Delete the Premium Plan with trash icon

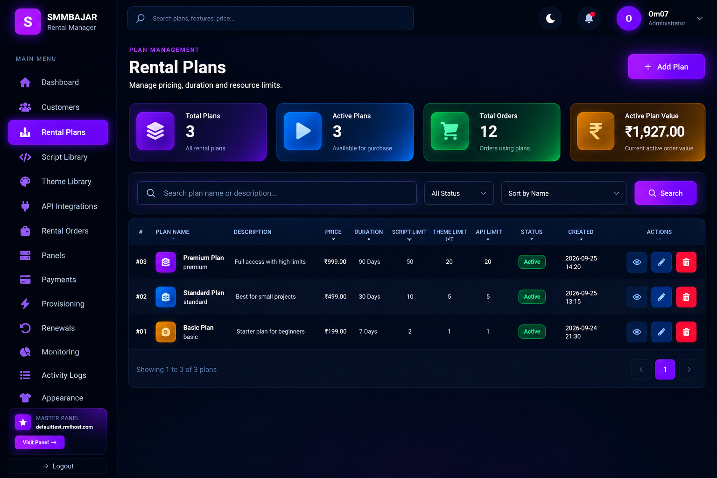coord(686,262)
